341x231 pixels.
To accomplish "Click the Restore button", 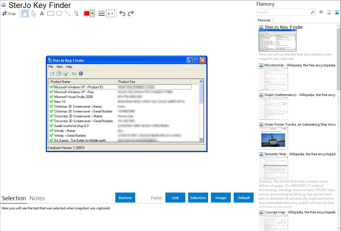I will [125, 198].
